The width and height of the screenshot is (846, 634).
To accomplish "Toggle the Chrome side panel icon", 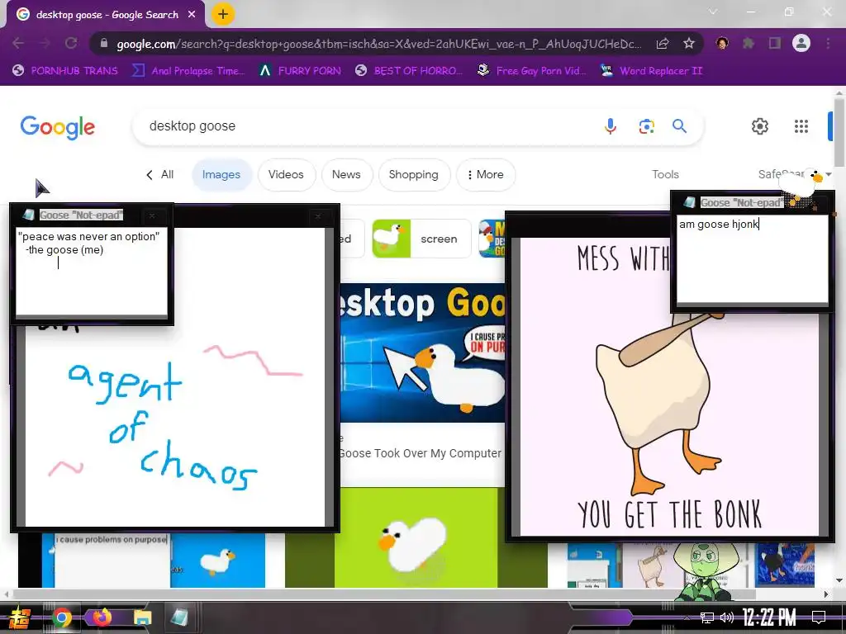I will pyautogui.click(x=775, y=43).
